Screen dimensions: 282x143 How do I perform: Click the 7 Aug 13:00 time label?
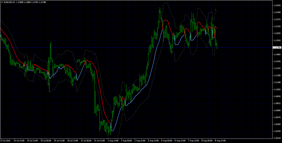193,141
